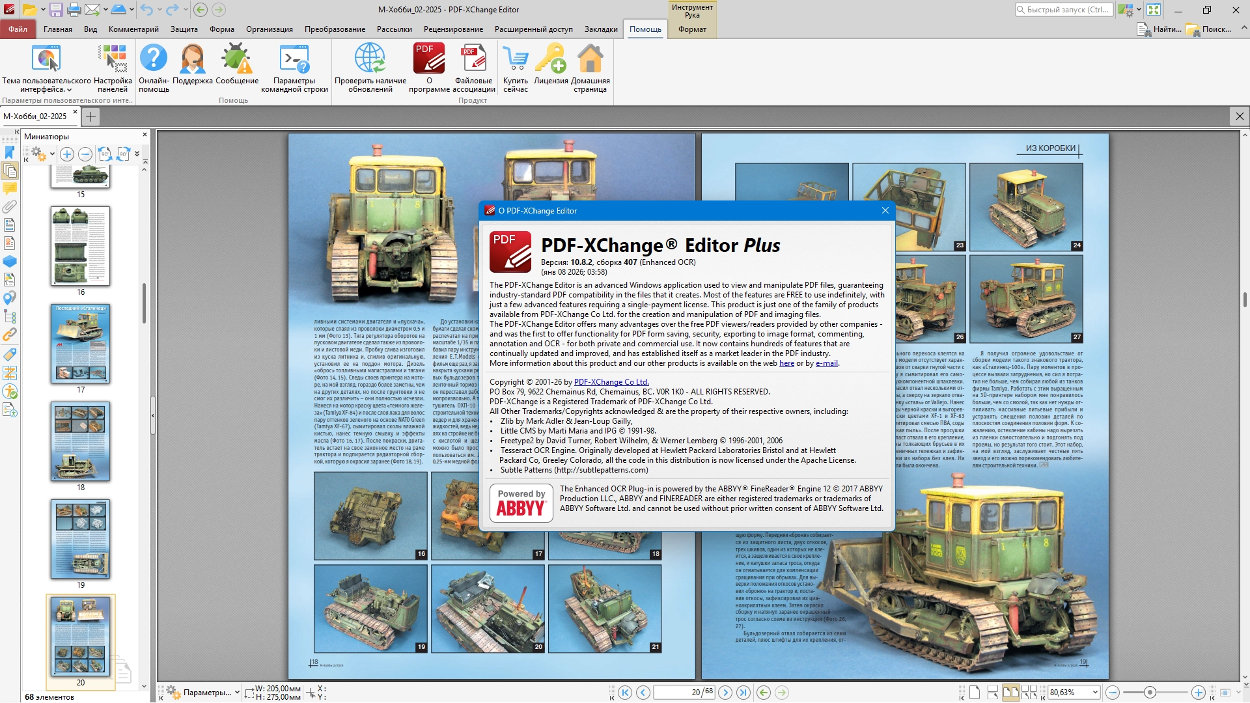Click the PDF-XChange Co Ltd. link

611,382
